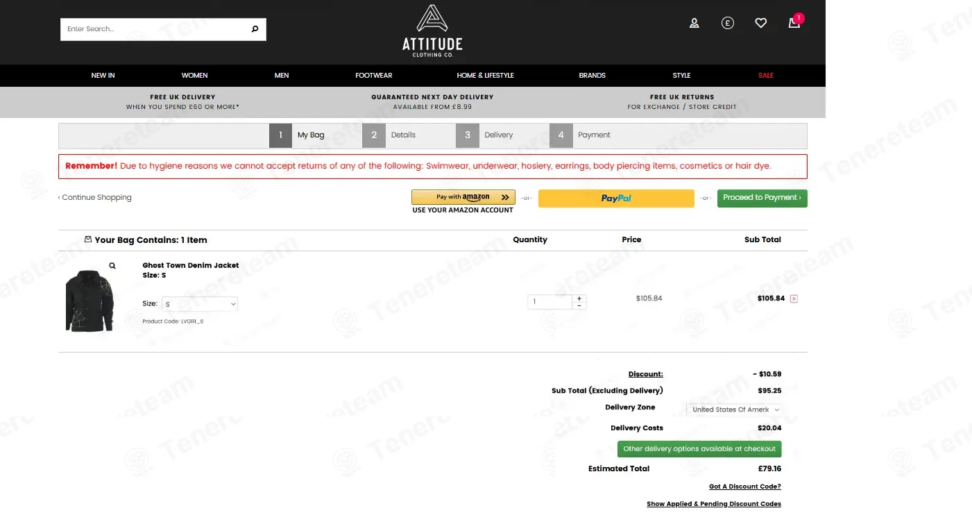Open the NEW IN menu
The image size is (972, 515).
click(103, 75)
